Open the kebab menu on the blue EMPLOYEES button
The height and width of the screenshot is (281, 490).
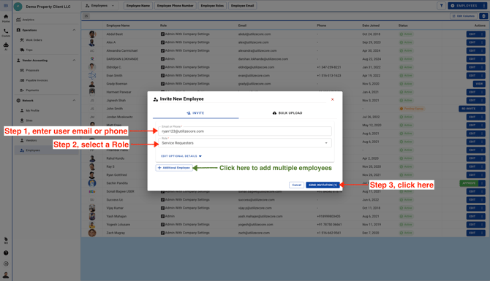point(484,6)
